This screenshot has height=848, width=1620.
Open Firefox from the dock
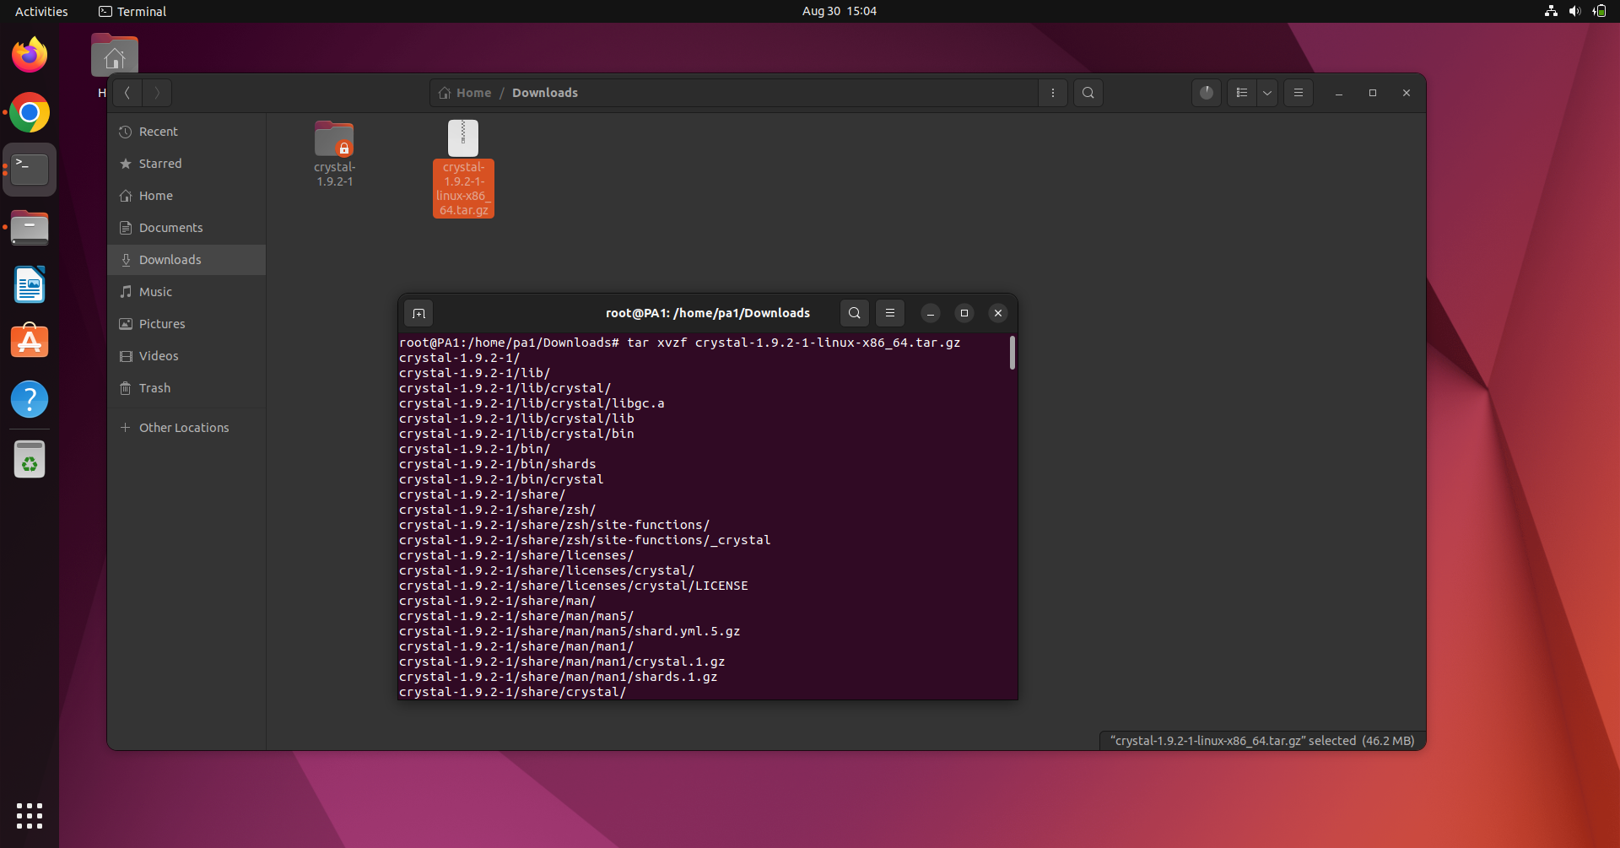[30, 56]
